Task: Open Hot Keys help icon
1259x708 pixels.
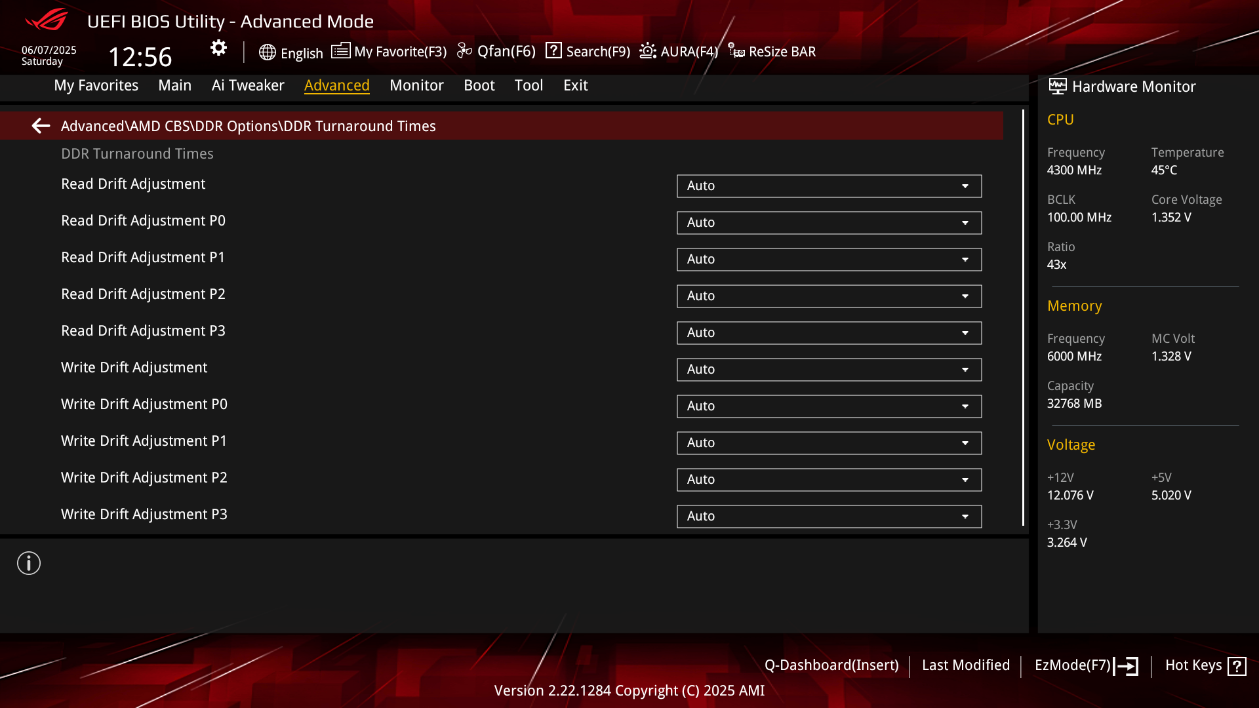Action: pyautogui.click(x=1237, y=666)
